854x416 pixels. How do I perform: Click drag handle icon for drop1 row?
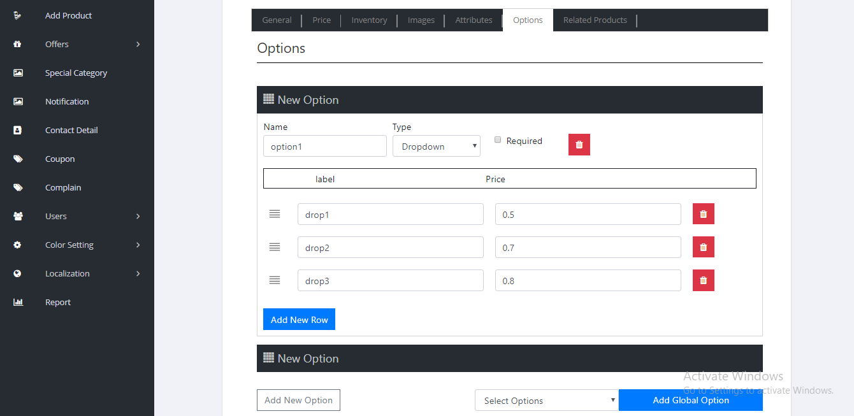[275, 214]
